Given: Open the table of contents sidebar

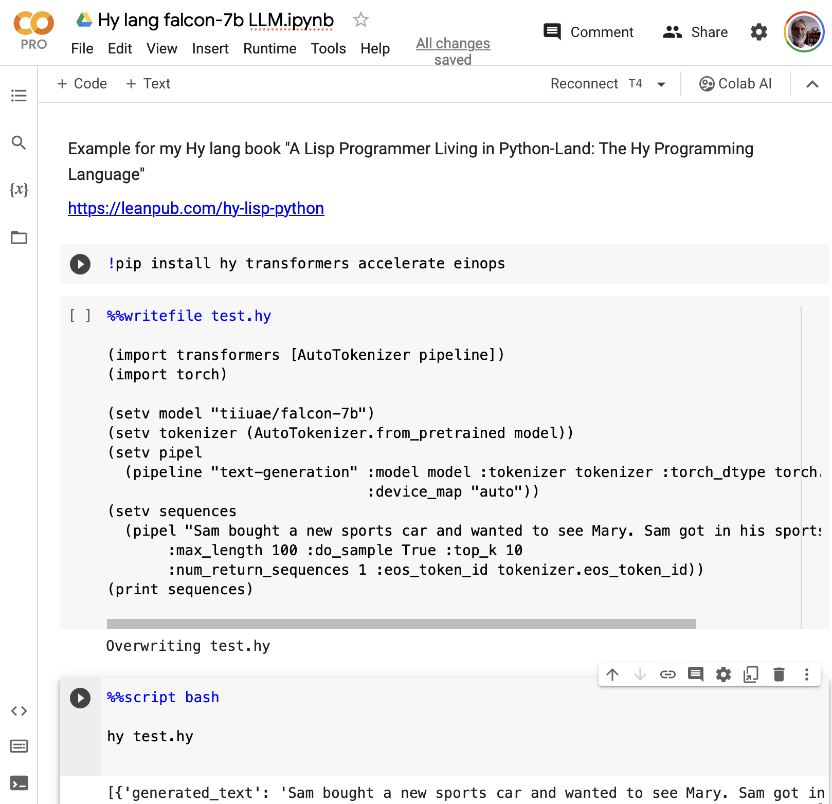Looking at the screenshot, I should (19, 96).
